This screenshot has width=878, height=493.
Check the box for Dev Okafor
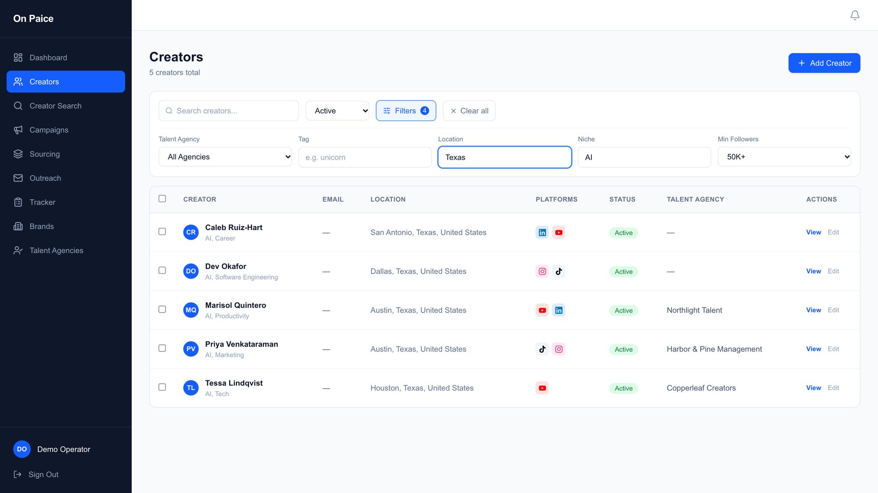tap(162, 270)
